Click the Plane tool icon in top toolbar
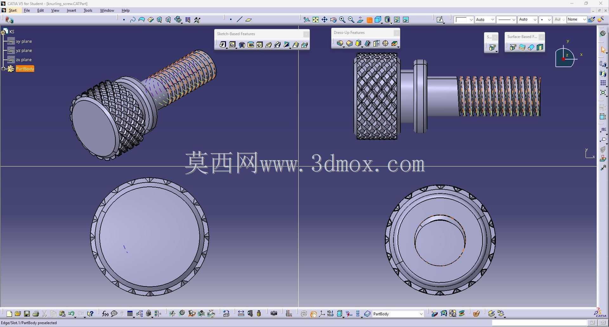This screenshot has width=609, height=327. 249,20
